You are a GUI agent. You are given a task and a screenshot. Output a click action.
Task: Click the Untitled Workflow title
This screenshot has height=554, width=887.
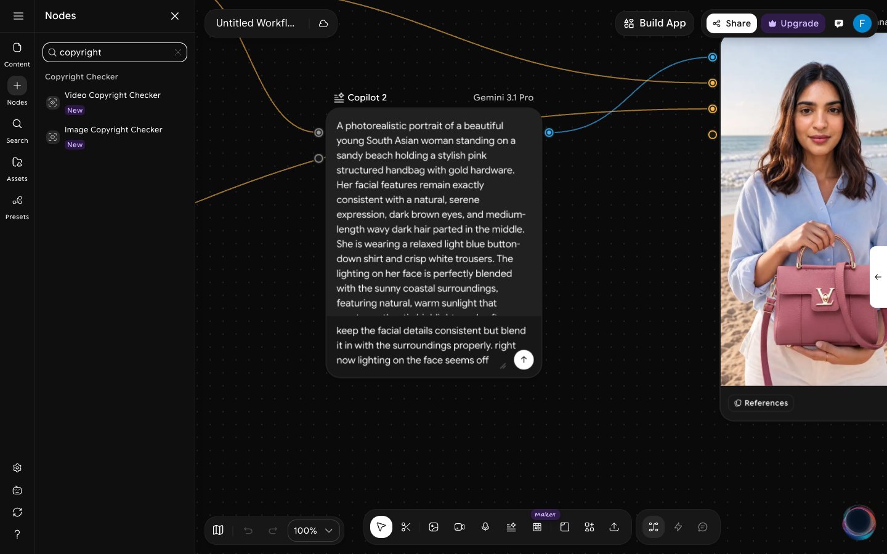click(x=255, y=23)
